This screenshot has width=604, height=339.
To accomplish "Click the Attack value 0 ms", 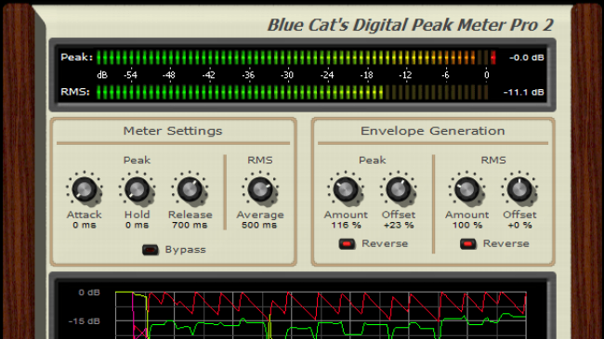I will [x=84, y=225].
